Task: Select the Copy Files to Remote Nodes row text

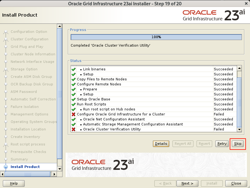Action: [x=102, y=79]
